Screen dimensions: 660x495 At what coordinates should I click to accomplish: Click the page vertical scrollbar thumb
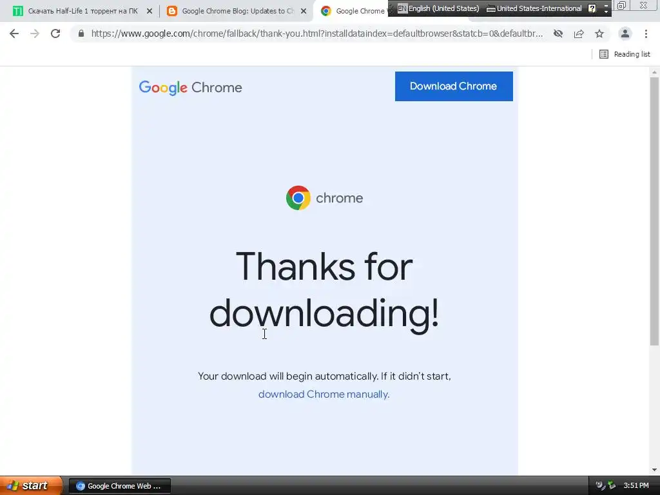pos(654,211)
